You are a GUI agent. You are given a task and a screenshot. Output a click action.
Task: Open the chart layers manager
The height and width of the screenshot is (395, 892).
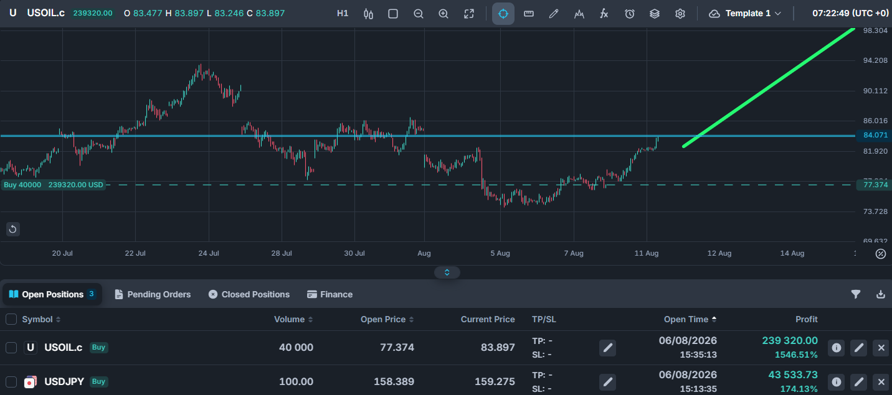click(x=655, y=14)
